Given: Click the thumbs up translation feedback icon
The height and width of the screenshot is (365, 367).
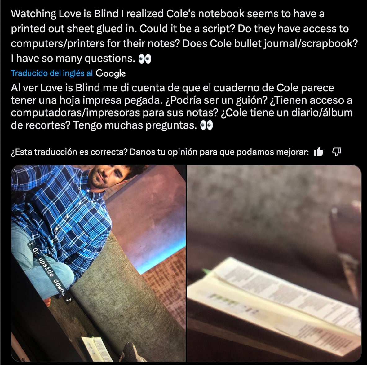Looking at the screenshot, I should click(319, 152).
